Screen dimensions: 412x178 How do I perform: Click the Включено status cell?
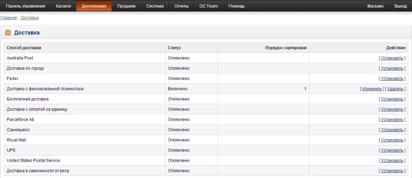pos(177,89)
